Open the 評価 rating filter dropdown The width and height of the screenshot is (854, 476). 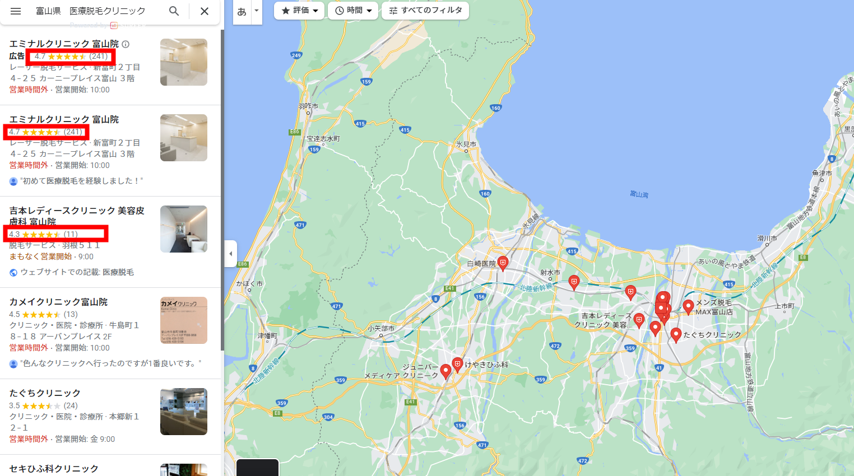coord(299,11)
